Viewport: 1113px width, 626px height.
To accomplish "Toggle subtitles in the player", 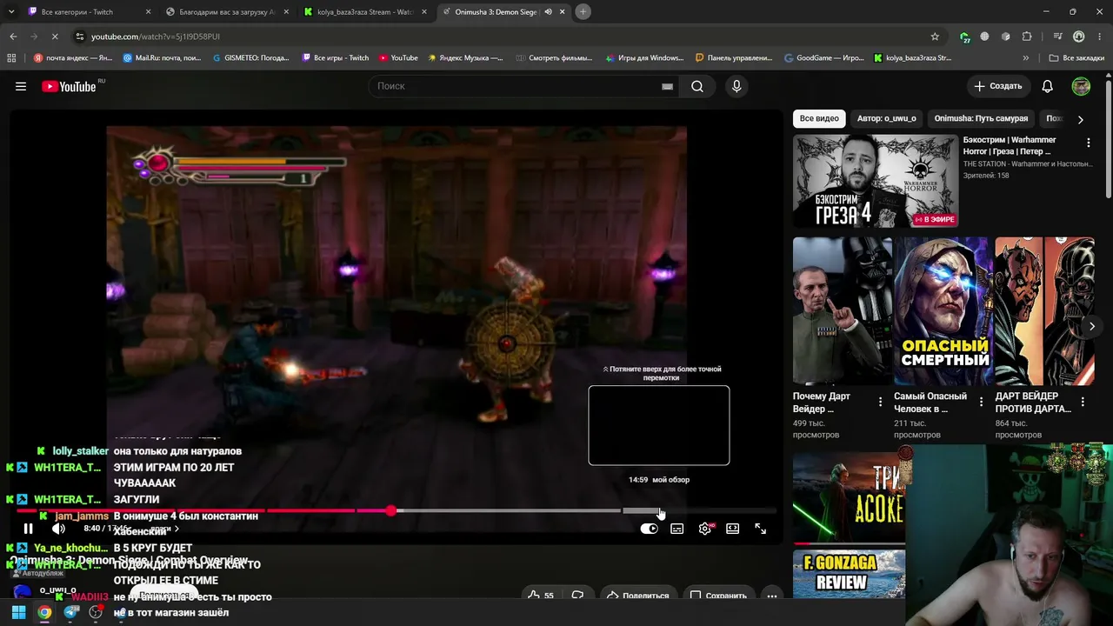I will 677,529.
